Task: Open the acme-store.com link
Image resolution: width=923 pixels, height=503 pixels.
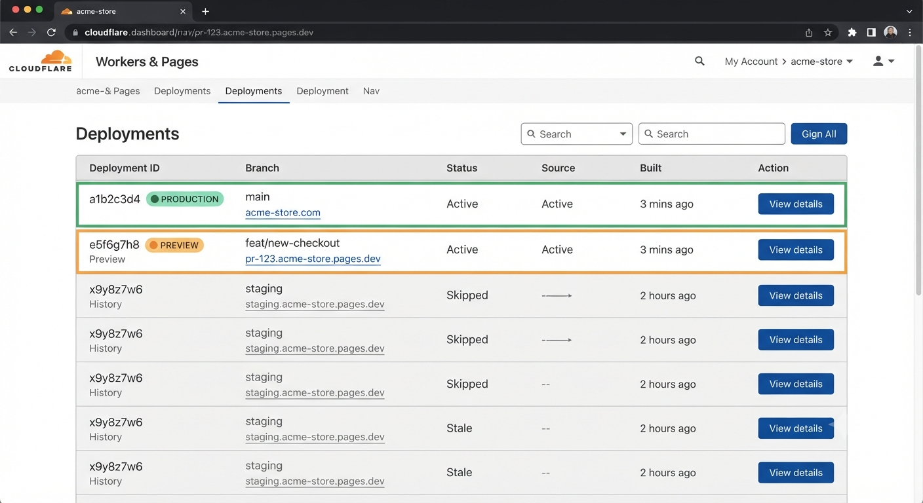Action: [283, 213]
